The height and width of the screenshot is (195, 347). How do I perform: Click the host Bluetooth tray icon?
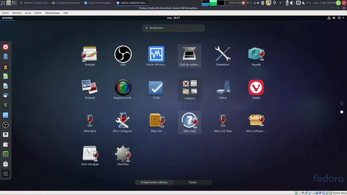262,3
